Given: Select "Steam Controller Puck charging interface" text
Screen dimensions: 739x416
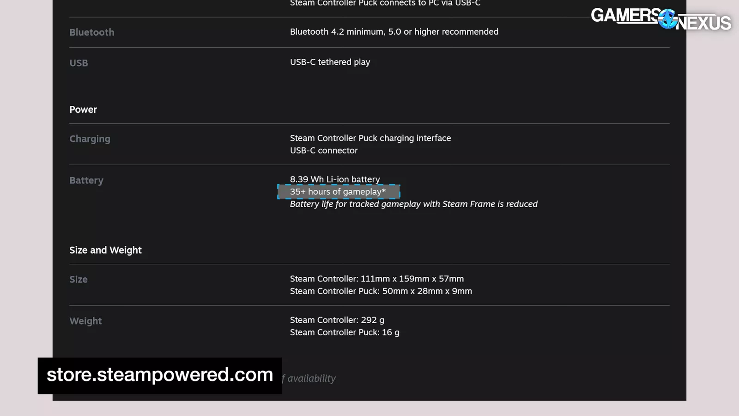Looking at the screenshot, I should pyautogui.click(x=370, y=138).
